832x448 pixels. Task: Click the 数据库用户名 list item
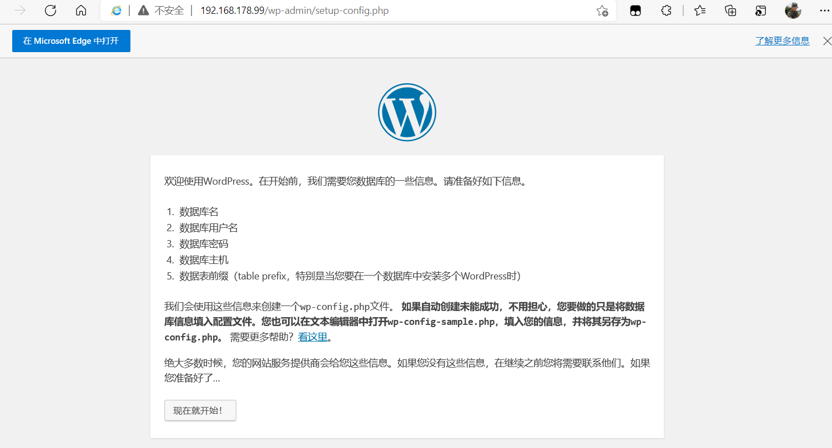(209, 228)
